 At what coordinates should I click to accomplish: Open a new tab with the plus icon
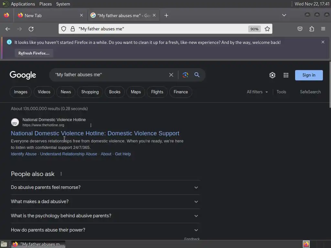click(166, 15)
